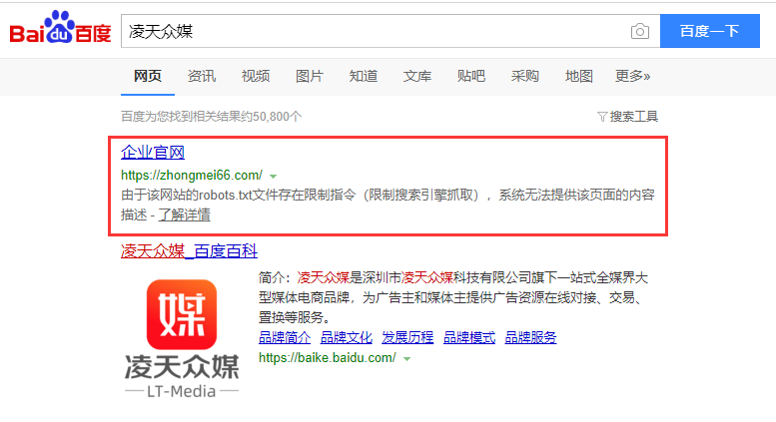Switch to the 地图 tab
The image size is (776, 422).
pyautogui.click(x=579, y=76)
